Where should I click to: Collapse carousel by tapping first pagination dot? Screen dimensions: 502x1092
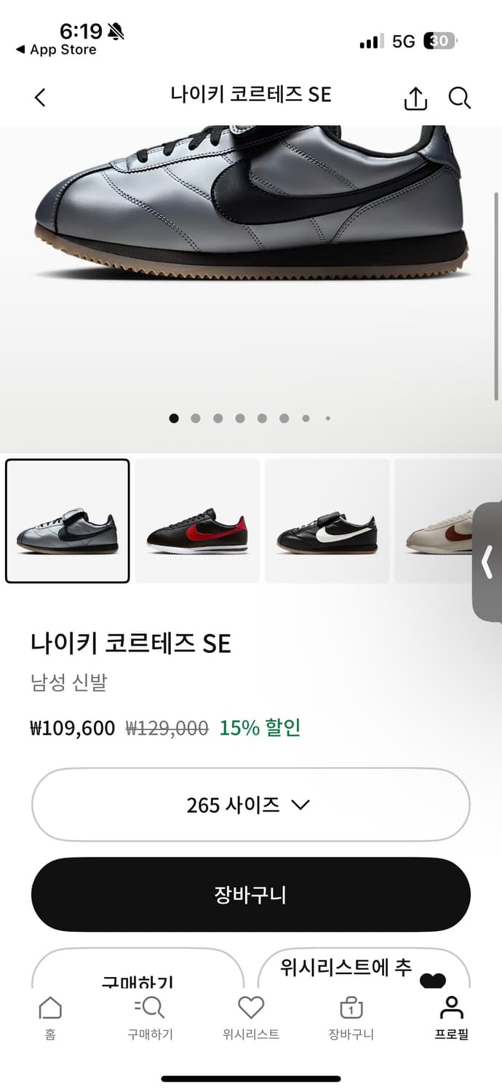174,418
